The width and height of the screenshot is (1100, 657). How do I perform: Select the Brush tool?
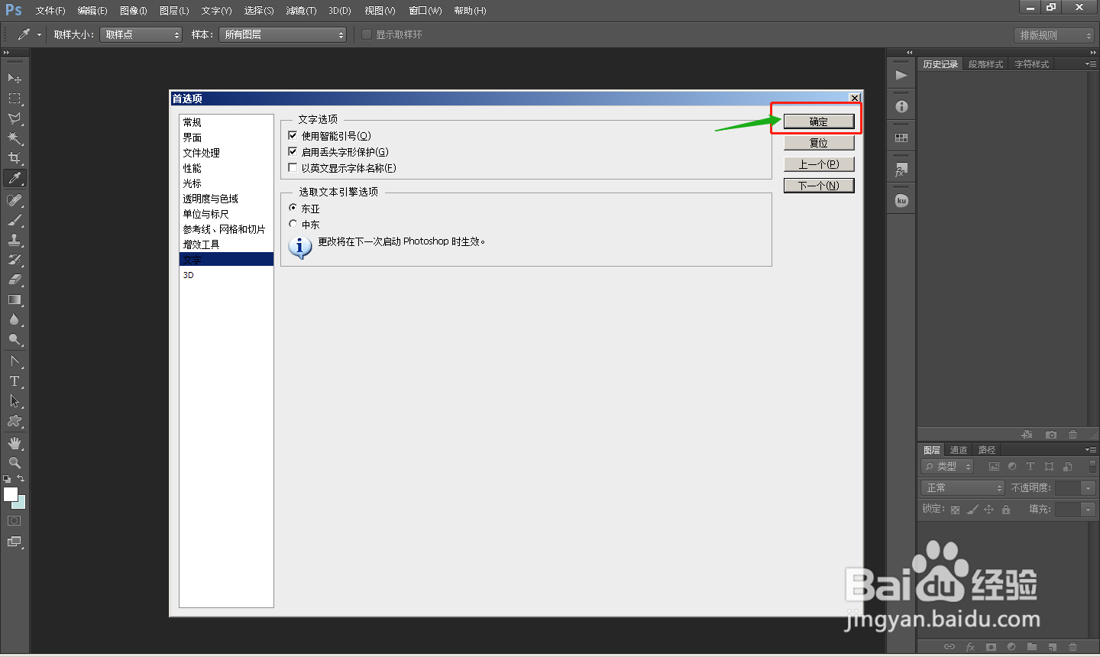(15, 220)
